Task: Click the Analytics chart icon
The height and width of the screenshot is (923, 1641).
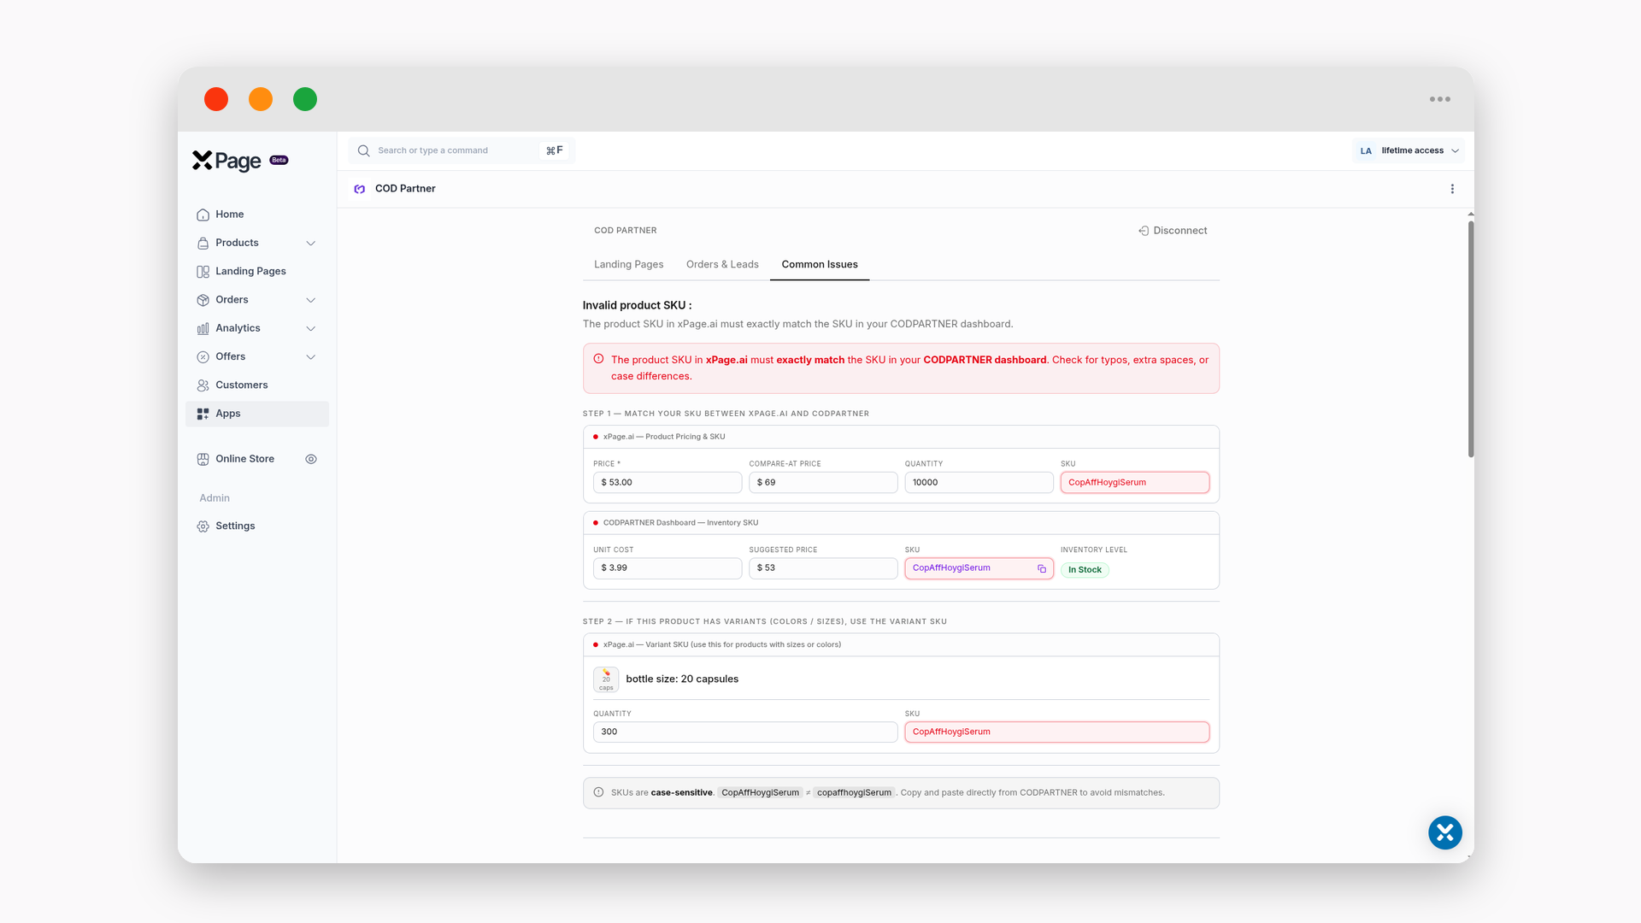Action: pyautogui.click(x=203, y=328)
